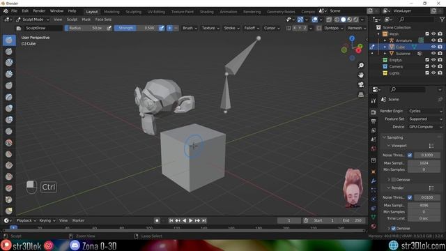Viewport: 446px width, 251px height.
Task: Expand the Armature tree item
Action: tap(385, 40)
